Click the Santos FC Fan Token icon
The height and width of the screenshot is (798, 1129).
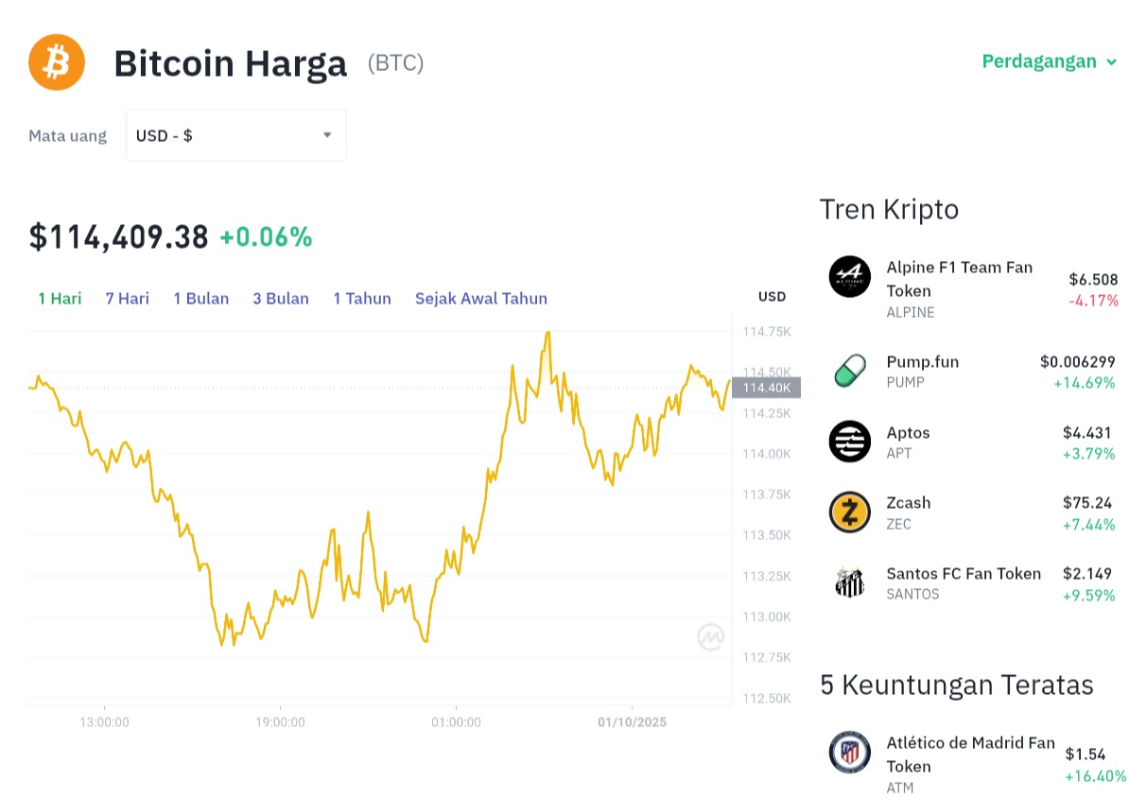[x=849, y=582]
